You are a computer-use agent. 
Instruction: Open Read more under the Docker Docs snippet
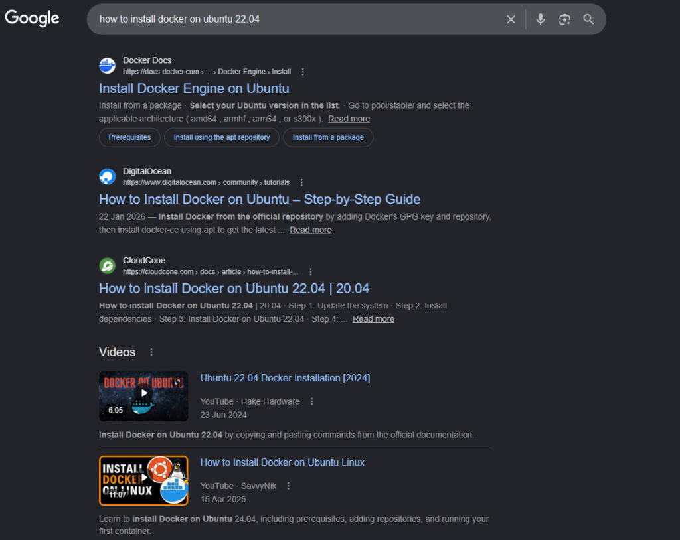coord(349,119)
